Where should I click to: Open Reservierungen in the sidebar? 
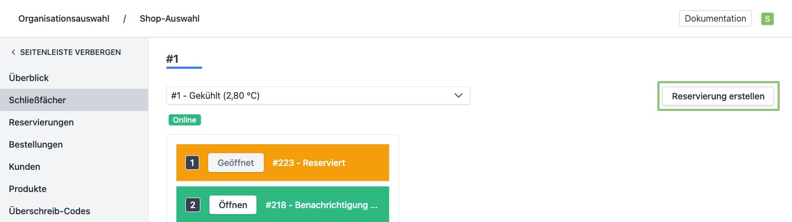click(x=42, y=122)
